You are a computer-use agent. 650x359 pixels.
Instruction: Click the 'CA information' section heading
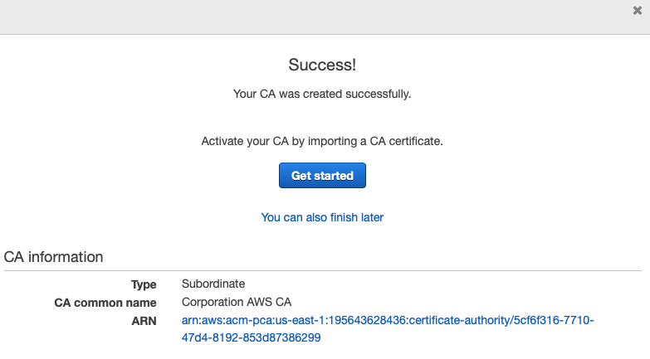[53, 257]
